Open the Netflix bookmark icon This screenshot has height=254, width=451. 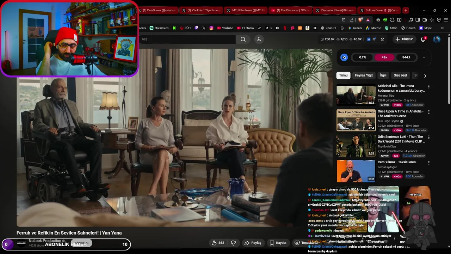pos(285,28)
